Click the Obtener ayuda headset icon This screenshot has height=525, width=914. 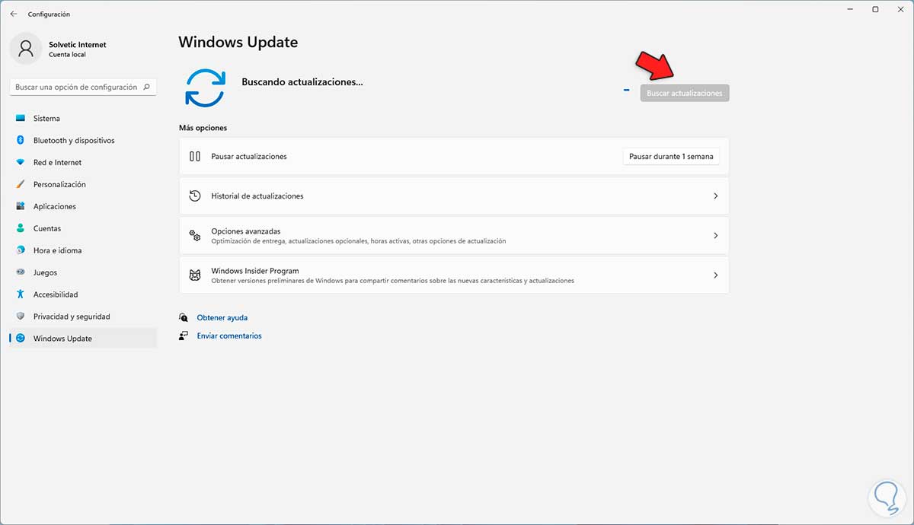[x=184, y=317]
